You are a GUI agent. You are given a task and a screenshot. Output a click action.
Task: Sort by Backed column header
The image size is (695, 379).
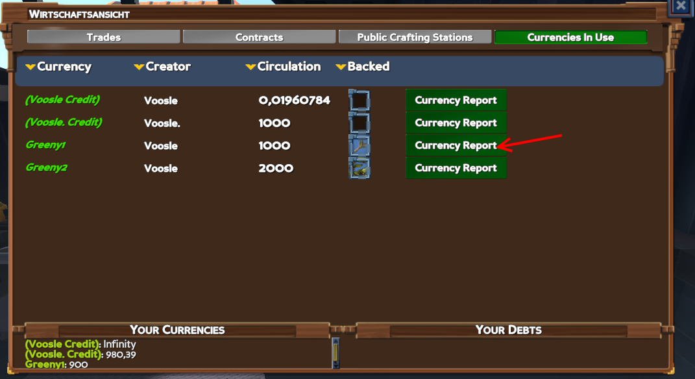[x=363, y=66]
